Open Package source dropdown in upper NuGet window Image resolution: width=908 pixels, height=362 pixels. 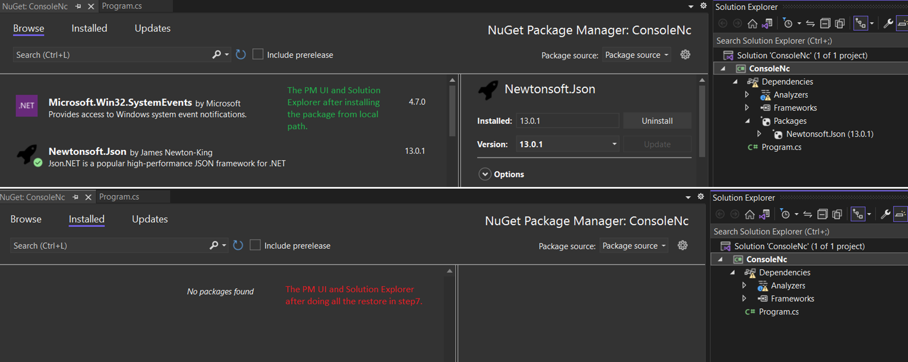(637, 55)
